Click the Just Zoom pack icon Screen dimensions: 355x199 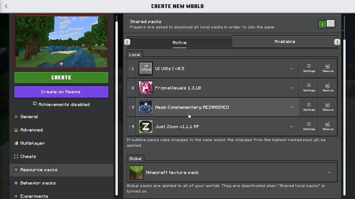pyautogui.click(x=146, y=127)
